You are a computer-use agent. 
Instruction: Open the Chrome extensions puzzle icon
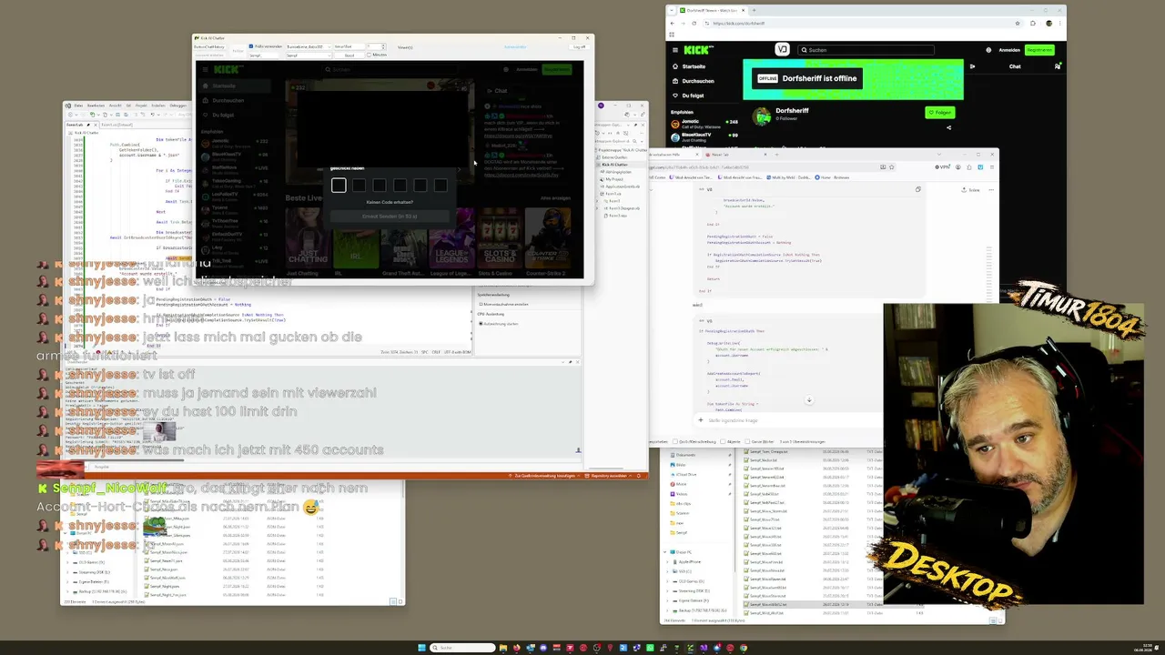click(x=1033, y=24)
